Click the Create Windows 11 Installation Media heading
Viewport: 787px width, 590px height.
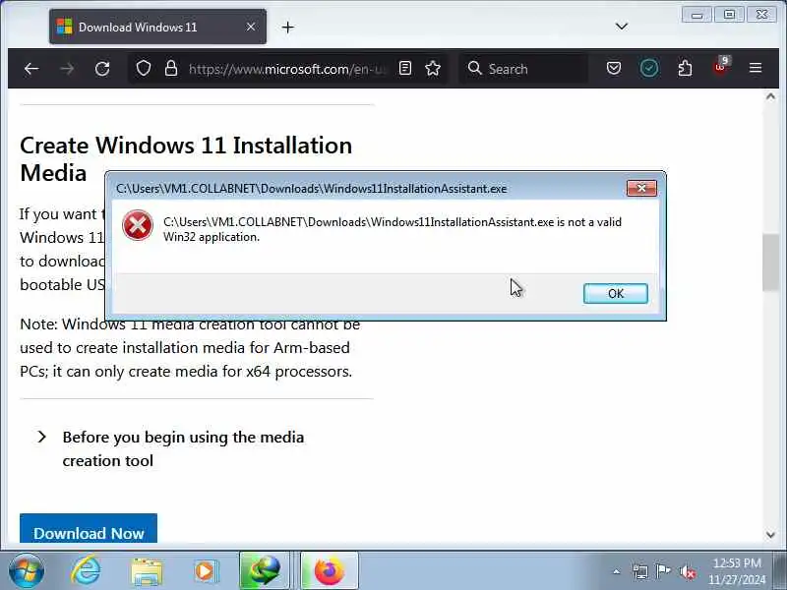tap(186, 158)
